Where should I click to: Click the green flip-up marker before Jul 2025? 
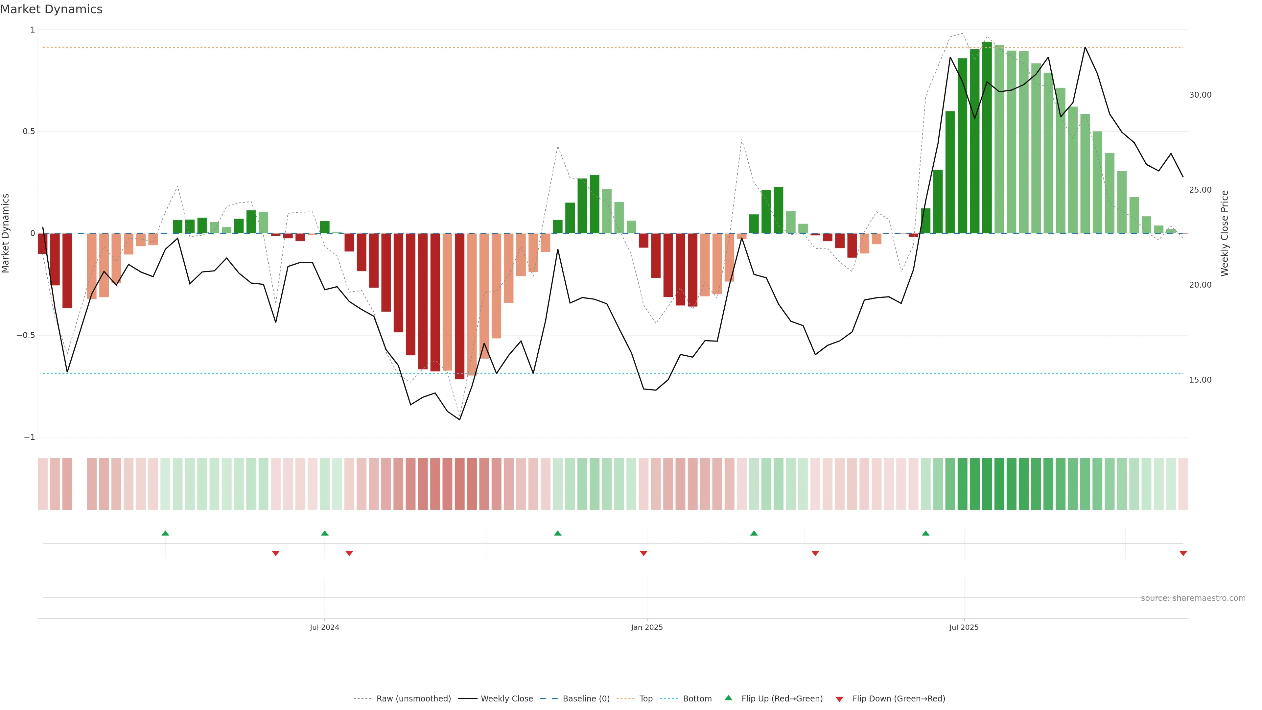[x=925, y=533]
